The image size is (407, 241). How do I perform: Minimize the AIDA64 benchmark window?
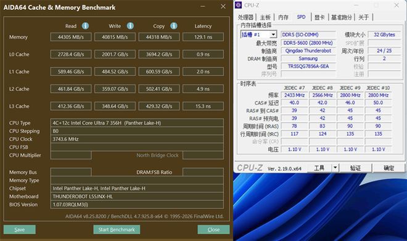coord(203,7)
